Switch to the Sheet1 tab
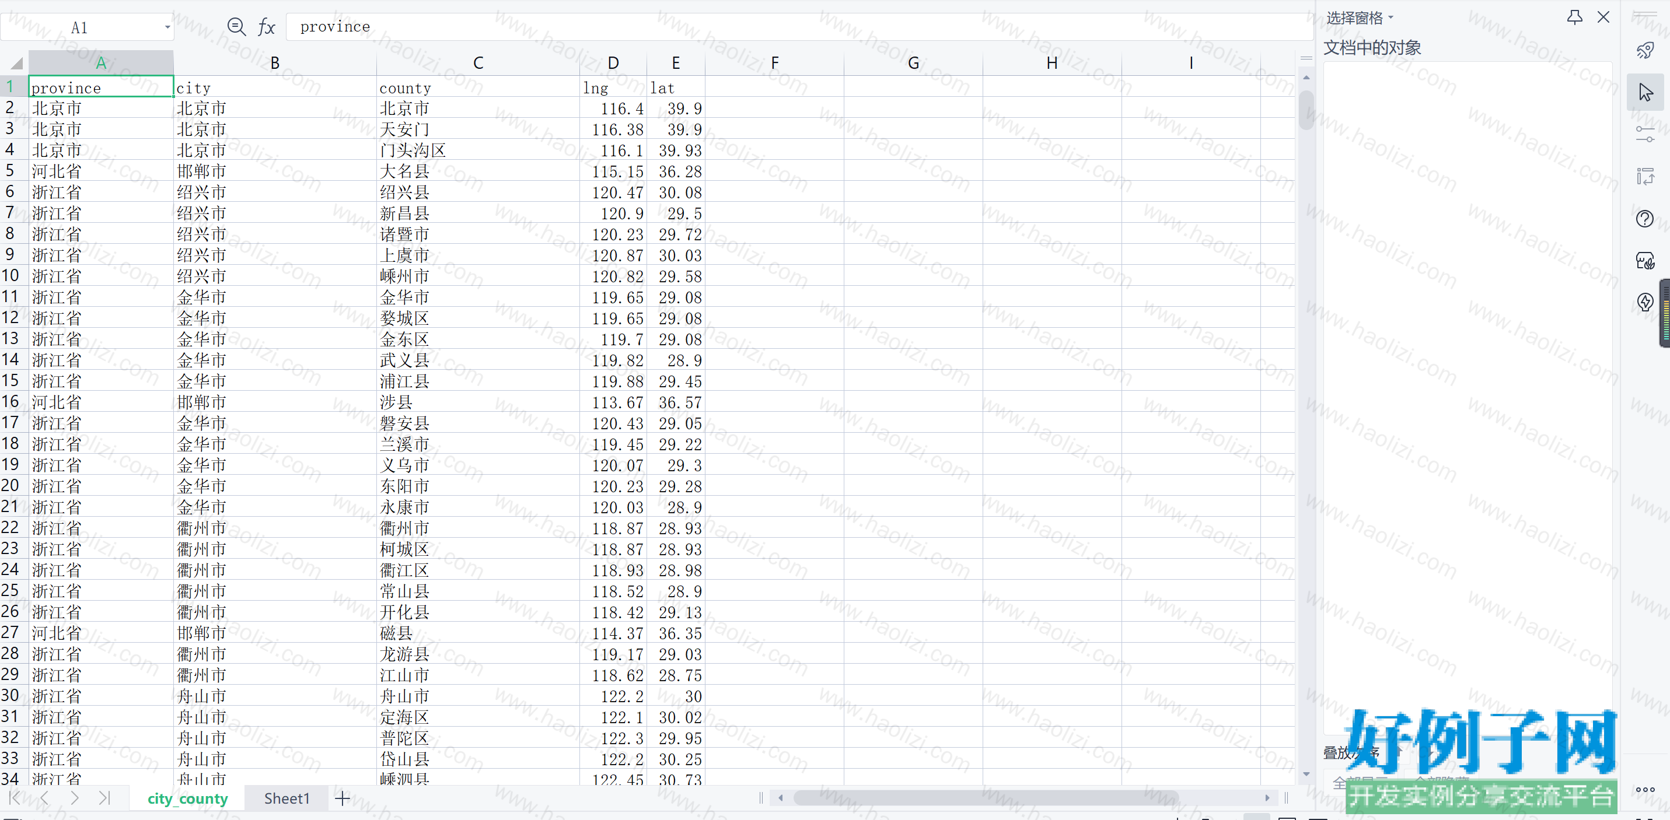This screenshot has width=1670, height=820. [287, 798]
